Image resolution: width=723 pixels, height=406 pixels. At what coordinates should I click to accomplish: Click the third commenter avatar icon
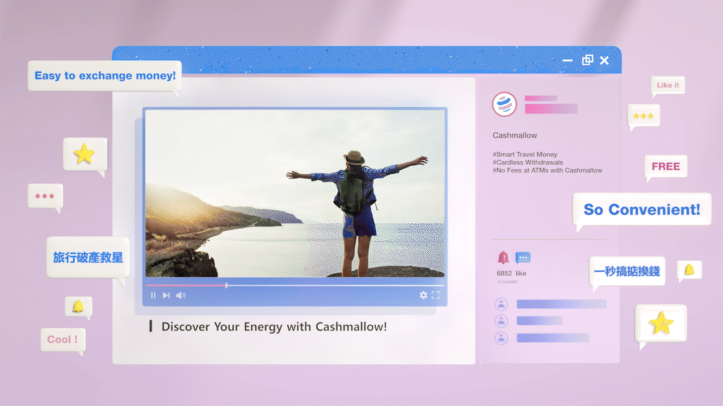point(501,338)
